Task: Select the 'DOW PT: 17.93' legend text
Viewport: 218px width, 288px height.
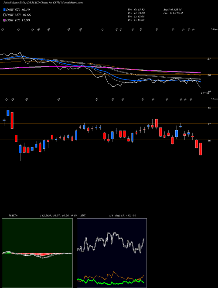Action: 18,21
